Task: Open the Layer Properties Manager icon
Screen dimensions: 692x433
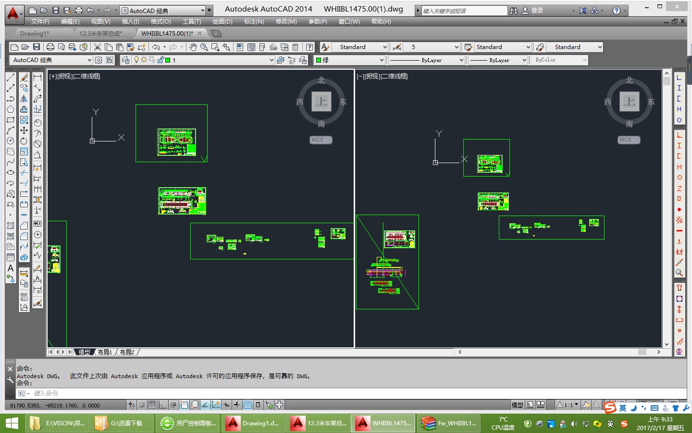Action: tap(126, 60)
